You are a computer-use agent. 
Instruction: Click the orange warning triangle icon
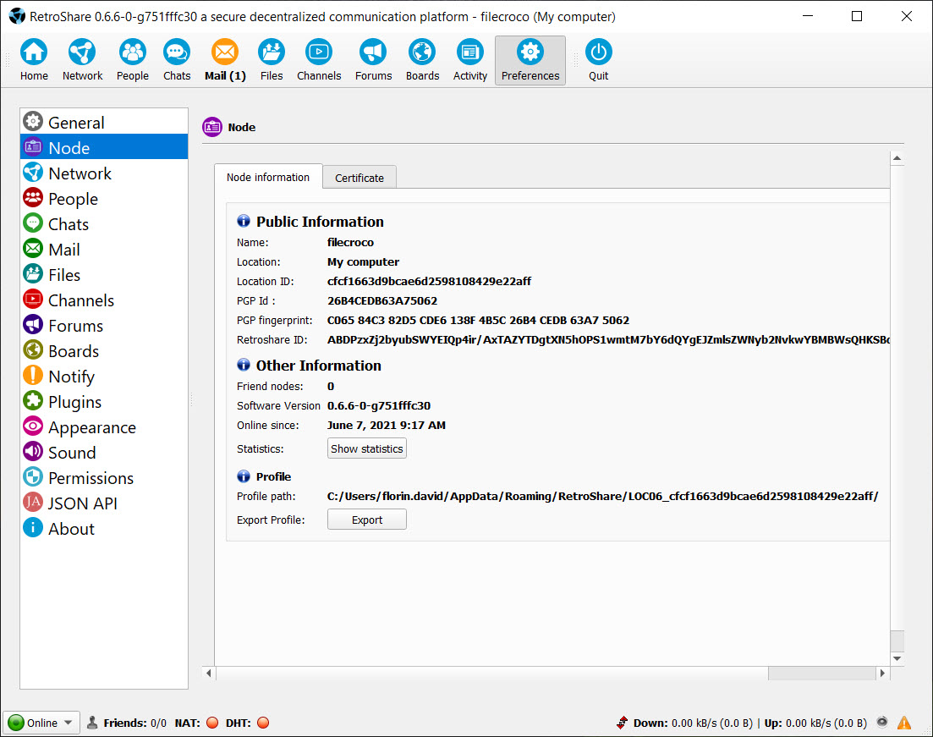click(x=904, y=723)
